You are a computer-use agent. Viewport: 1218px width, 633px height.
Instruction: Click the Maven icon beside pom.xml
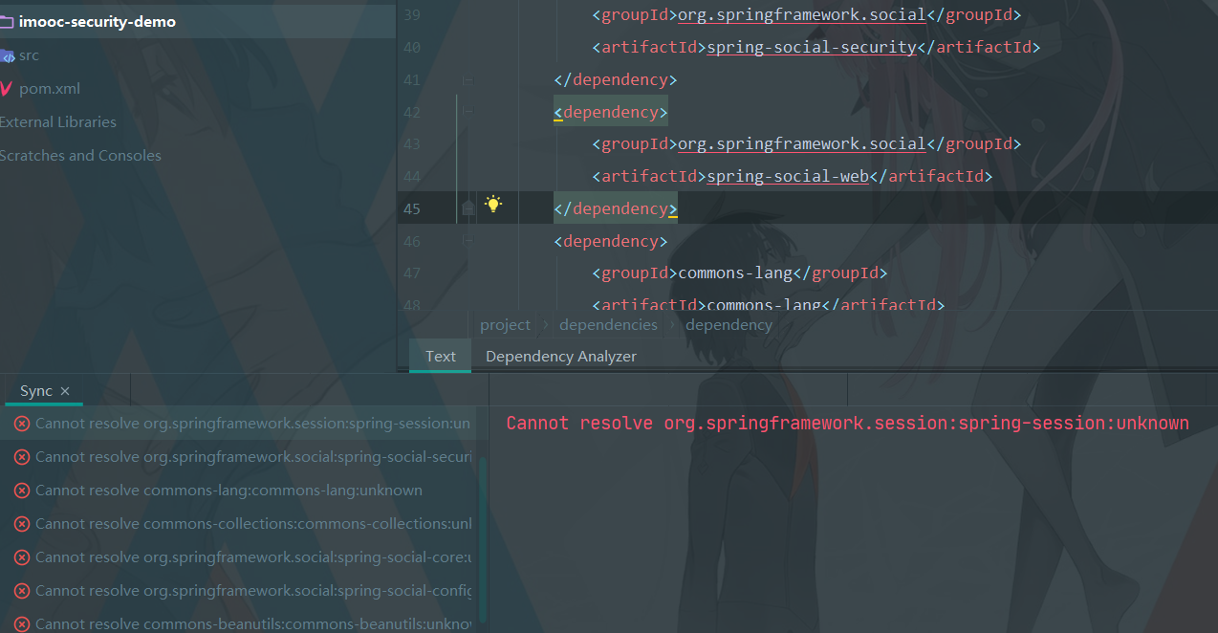[x=6, y=89]
